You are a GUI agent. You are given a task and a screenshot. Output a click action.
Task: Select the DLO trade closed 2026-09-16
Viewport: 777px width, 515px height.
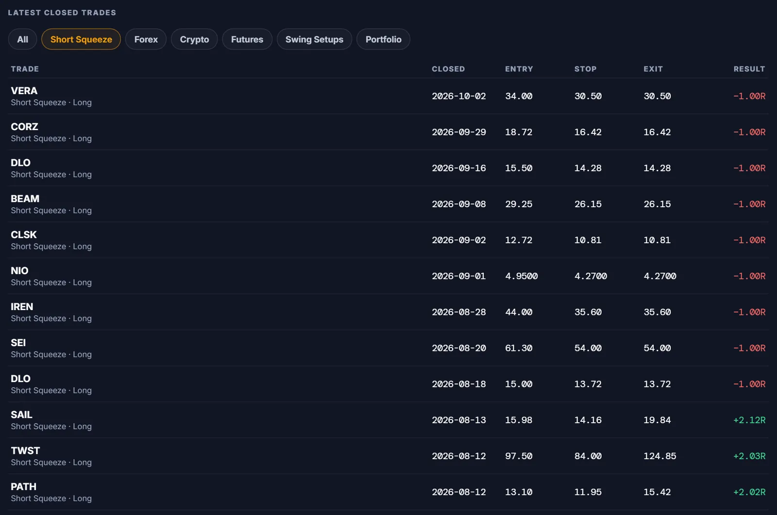[388, 168]
